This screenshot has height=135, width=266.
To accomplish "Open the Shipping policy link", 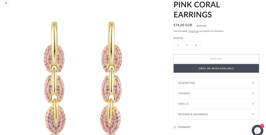I will click(193, 31).
